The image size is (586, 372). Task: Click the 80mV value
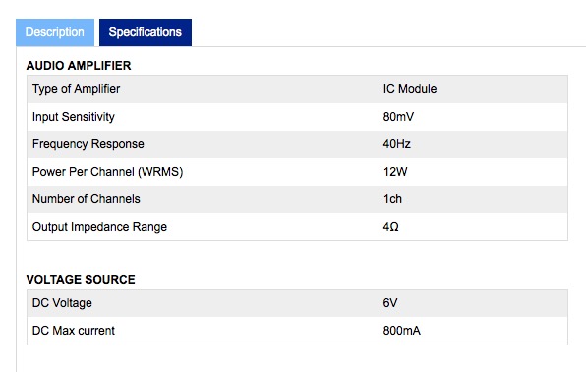(398, 117)
